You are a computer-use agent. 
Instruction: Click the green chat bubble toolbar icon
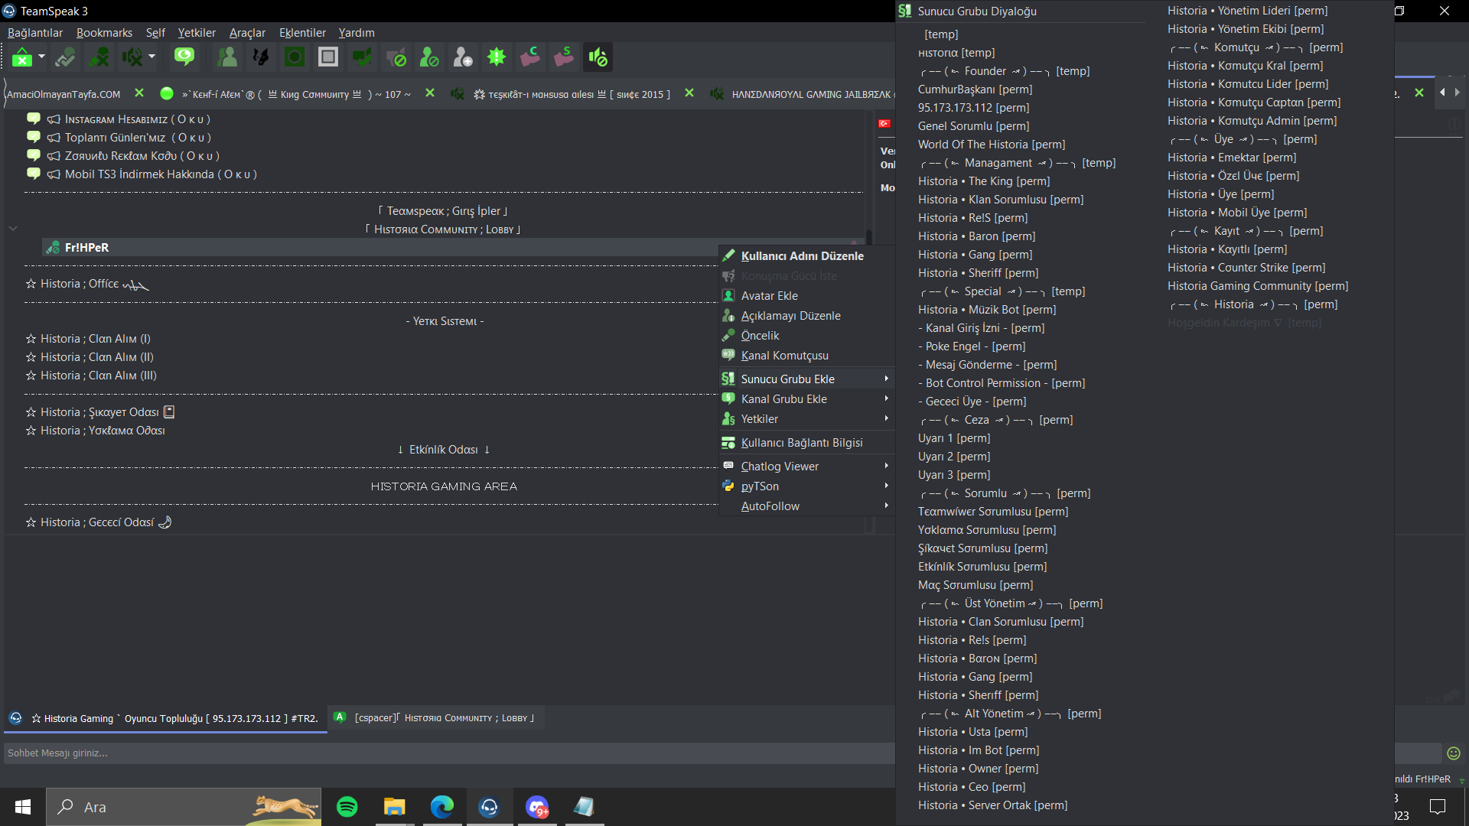tap(184, 57)
